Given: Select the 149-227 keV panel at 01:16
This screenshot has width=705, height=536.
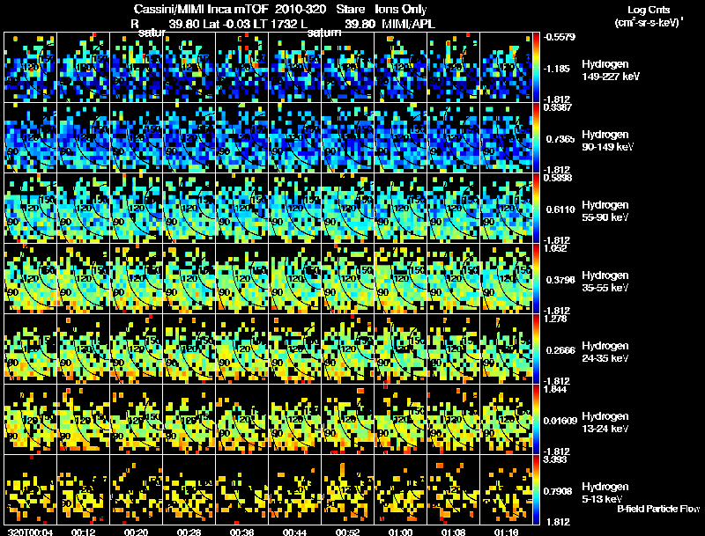Looking at the screenshot, I should (506, 68).
